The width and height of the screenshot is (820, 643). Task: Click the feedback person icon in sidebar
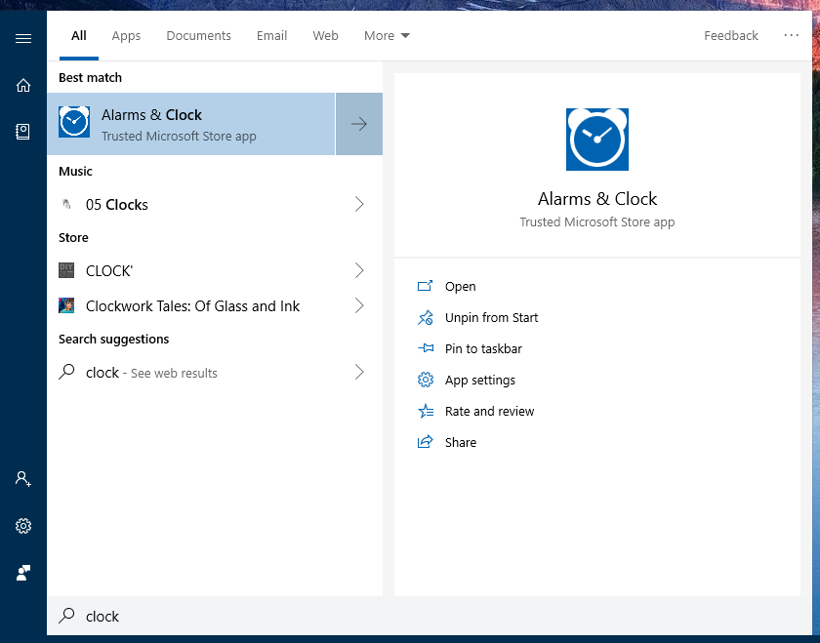[23, 573]
